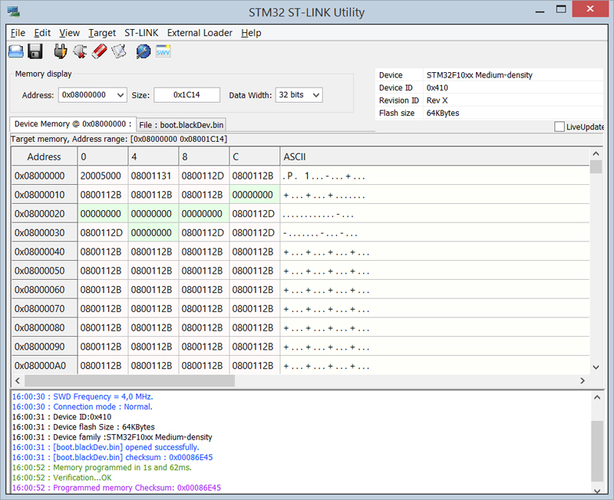The image size is (614, 500).
Task: Close the ST-LINK Utility window
Action: coord(590,9)
